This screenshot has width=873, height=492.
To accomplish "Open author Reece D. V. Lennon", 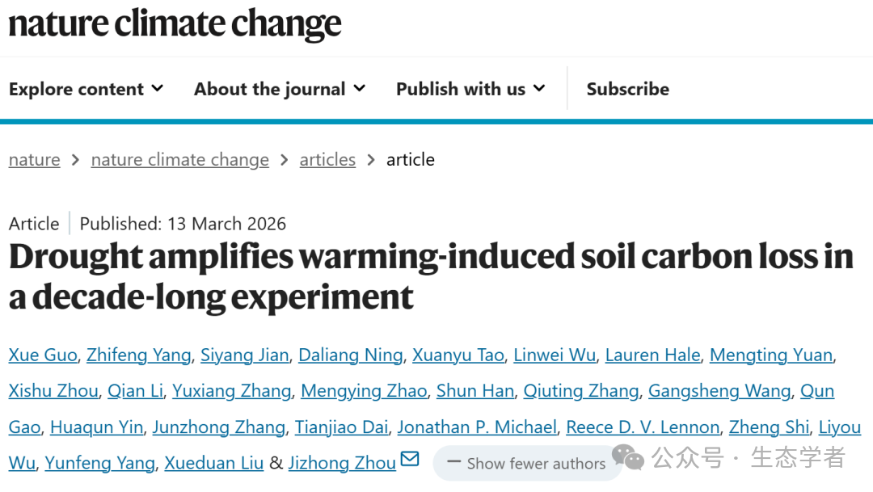I will [x=643, y=427].
